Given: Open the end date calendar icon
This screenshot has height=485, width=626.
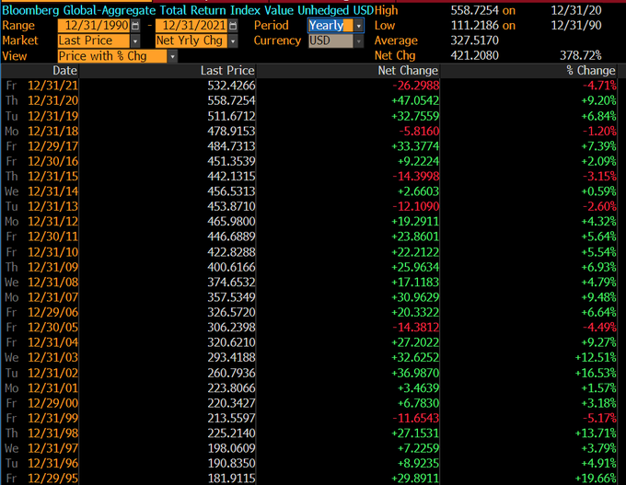Looking at the screenshot, I should (x=233, y=26).
